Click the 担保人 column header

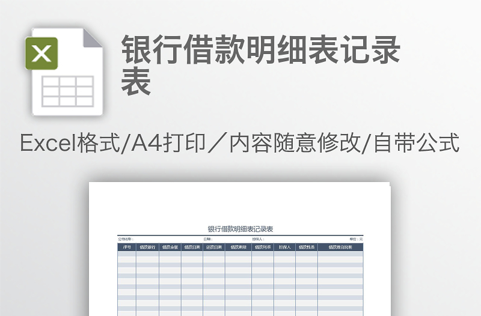click(284, 247)
